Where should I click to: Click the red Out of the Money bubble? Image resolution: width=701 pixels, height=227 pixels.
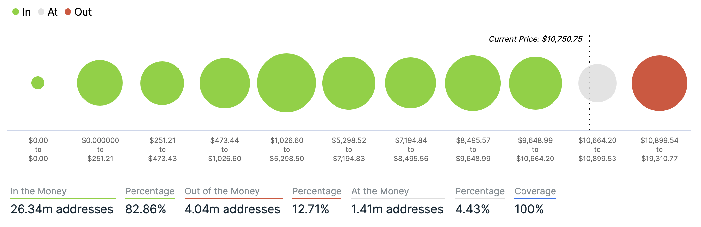pyautogui.click(x=660, y=83)
